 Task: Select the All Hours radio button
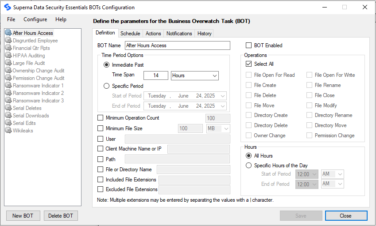click(x=248, y=156)
